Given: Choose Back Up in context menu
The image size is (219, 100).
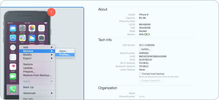Looking at the screenshot, I should pyautogui.click(x=37, y=87).
